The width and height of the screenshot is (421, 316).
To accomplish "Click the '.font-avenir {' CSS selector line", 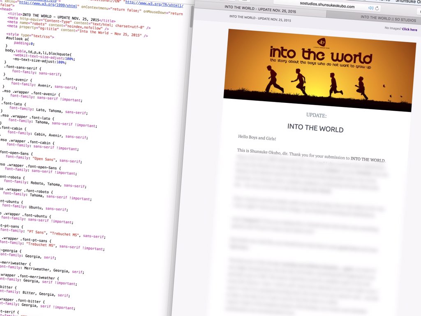I will (x=18, y=80).
